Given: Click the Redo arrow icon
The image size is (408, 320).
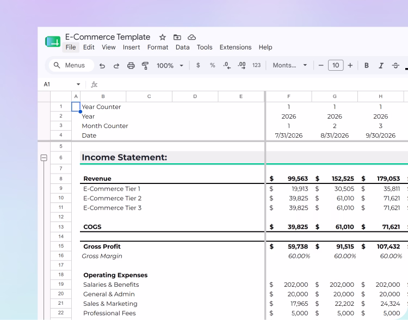Looking at the screenshot, I should [x=116, y=66].
